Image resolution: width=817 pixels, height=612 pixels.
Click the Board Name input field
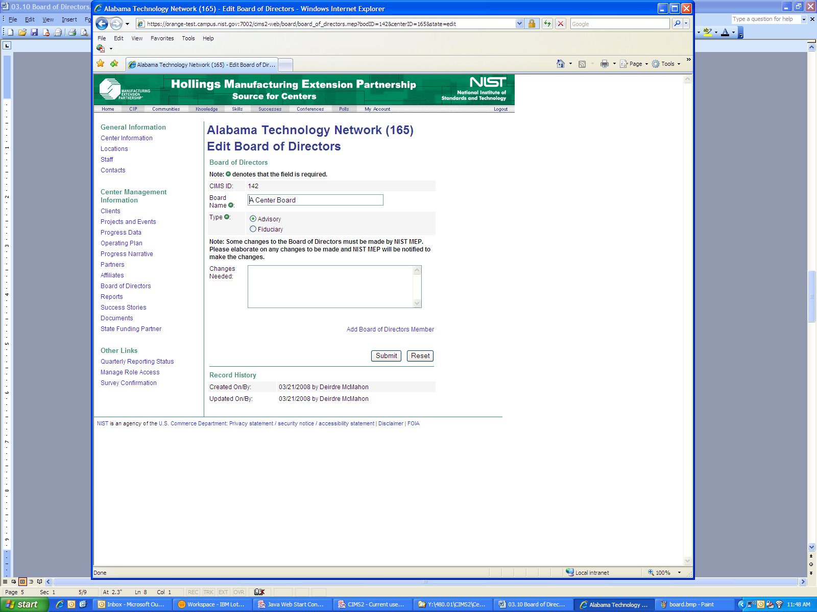(316, 200)
